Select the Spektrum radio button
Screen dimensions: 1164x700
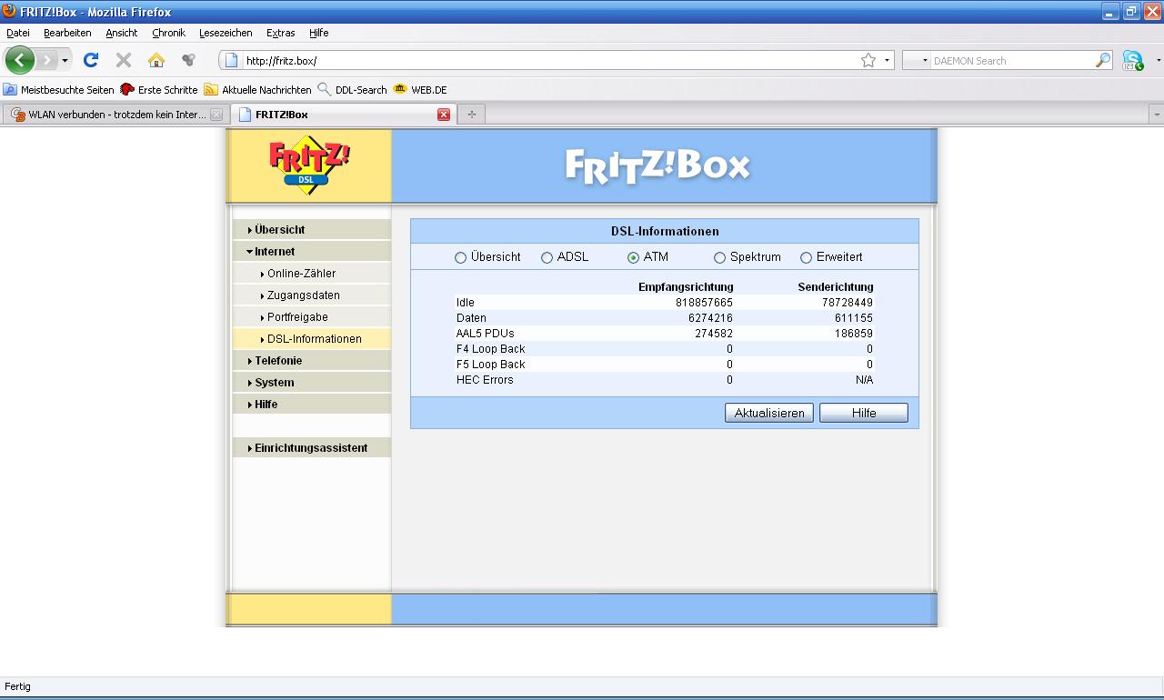click(x=719, y=258)
